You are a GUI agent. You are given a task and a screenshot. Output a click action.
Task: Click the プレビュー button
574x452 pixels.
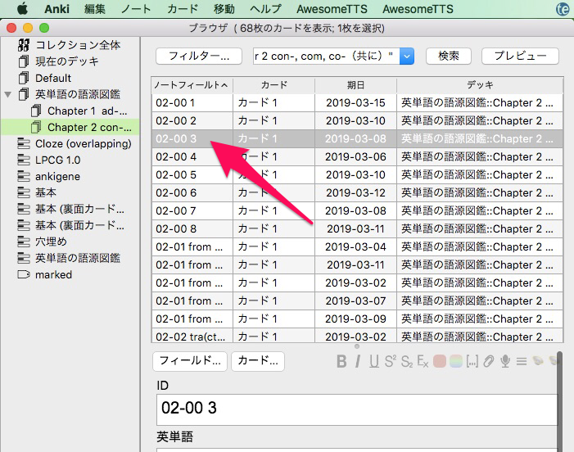pyautogui.click(x=520, y=56)
